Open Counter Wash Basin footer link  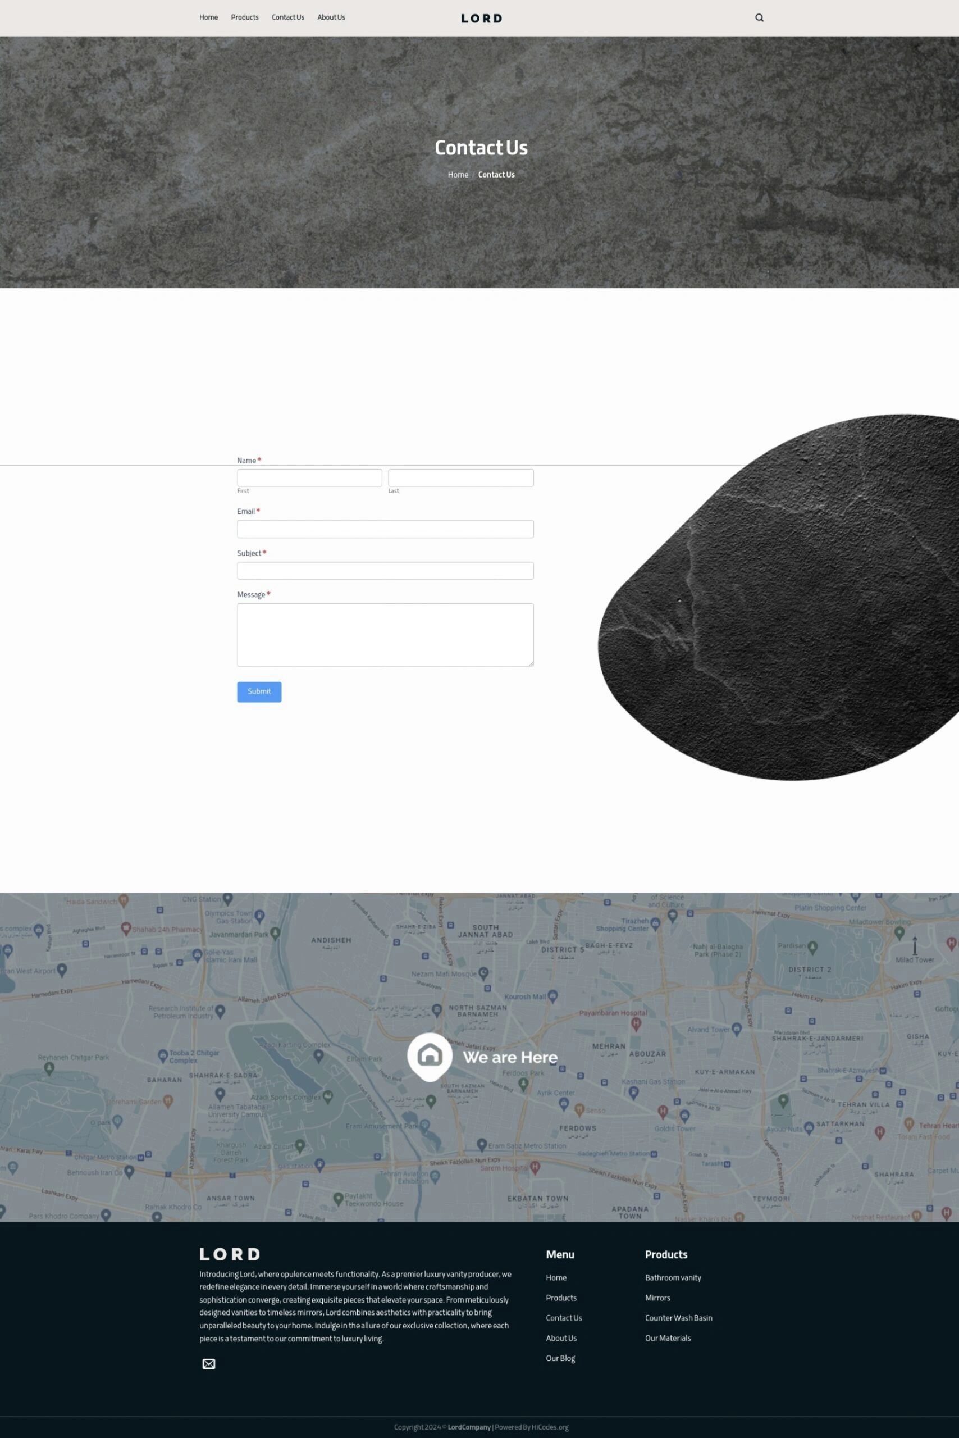tap(678, 1317)
